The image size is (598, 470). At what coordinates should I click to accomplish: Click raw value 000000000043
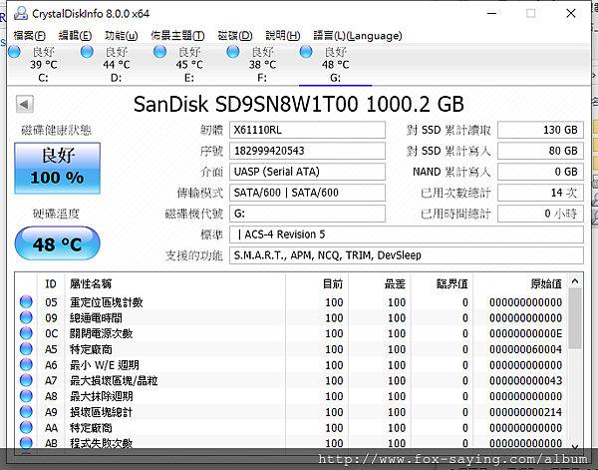coord(525,380)
